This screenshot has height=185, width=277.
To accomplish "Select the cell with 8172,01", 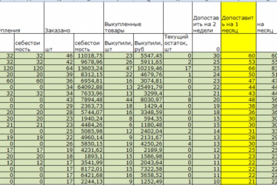I will pyautogui.click(x=89, y=169).
